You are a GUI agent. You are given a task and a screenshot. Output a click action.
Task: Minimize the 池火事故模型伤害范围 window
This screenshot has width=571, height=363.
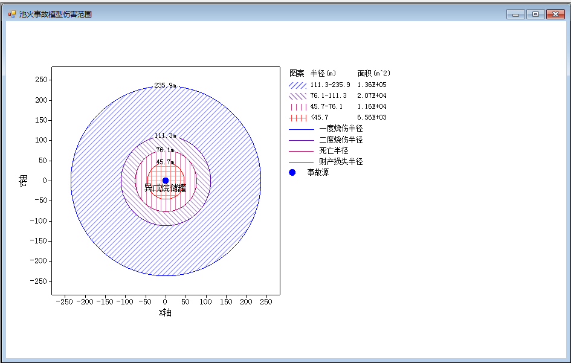pos(515,14)
